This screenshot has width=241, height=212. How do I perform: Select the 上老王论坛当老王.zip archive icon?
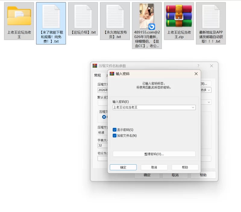[x=179, y=16]
